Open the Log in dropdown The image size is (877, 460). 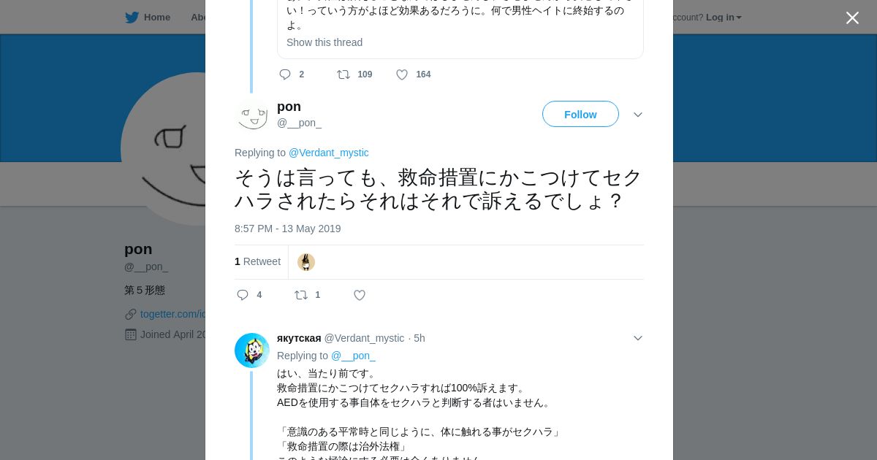pyautogui.click(x=724, y=18)
